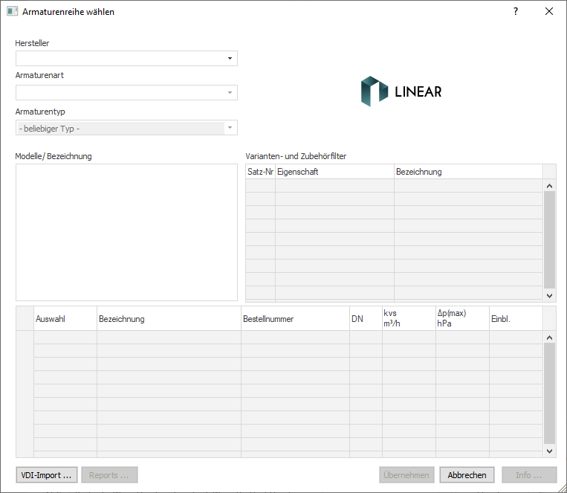567x493 pixels.
Task: Click the VDI-Import button
Action: coord(47,475)
